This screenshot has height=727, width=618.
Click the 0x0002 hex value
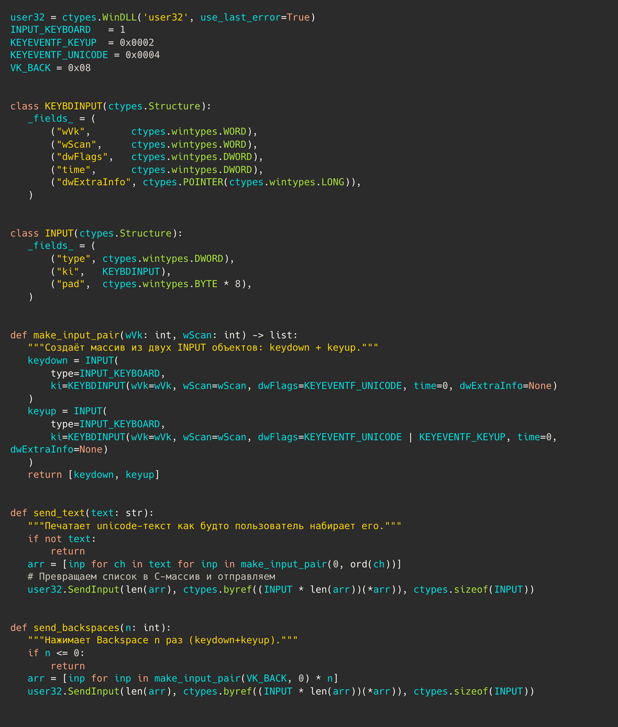click(137, 42)
